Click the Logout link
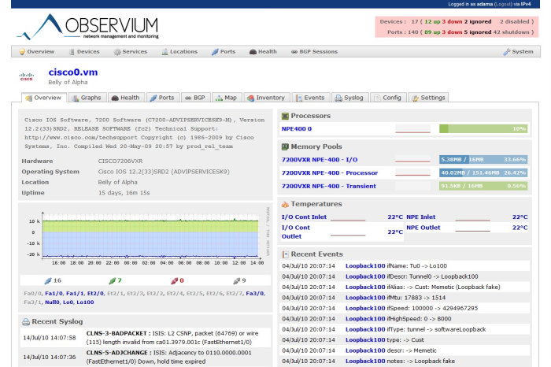551x367 pixels. pyautogui.click(x=503, y=4)
